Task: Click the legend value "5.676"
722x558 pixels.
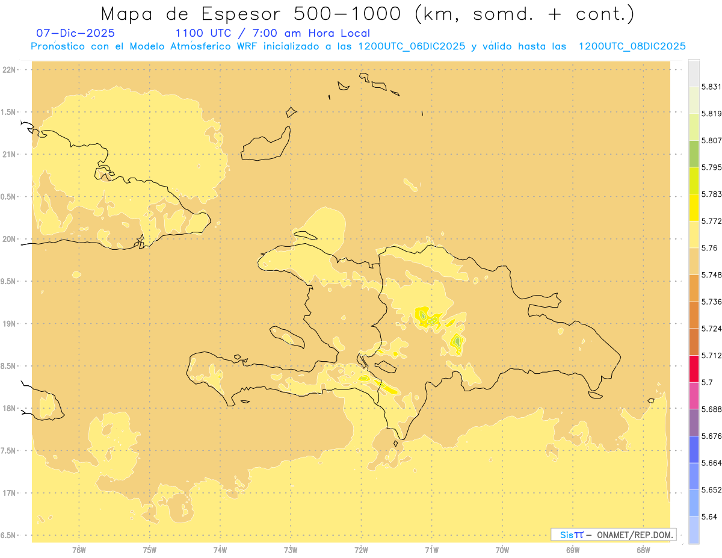Action: pyautogui.click(x=711, y=436)
